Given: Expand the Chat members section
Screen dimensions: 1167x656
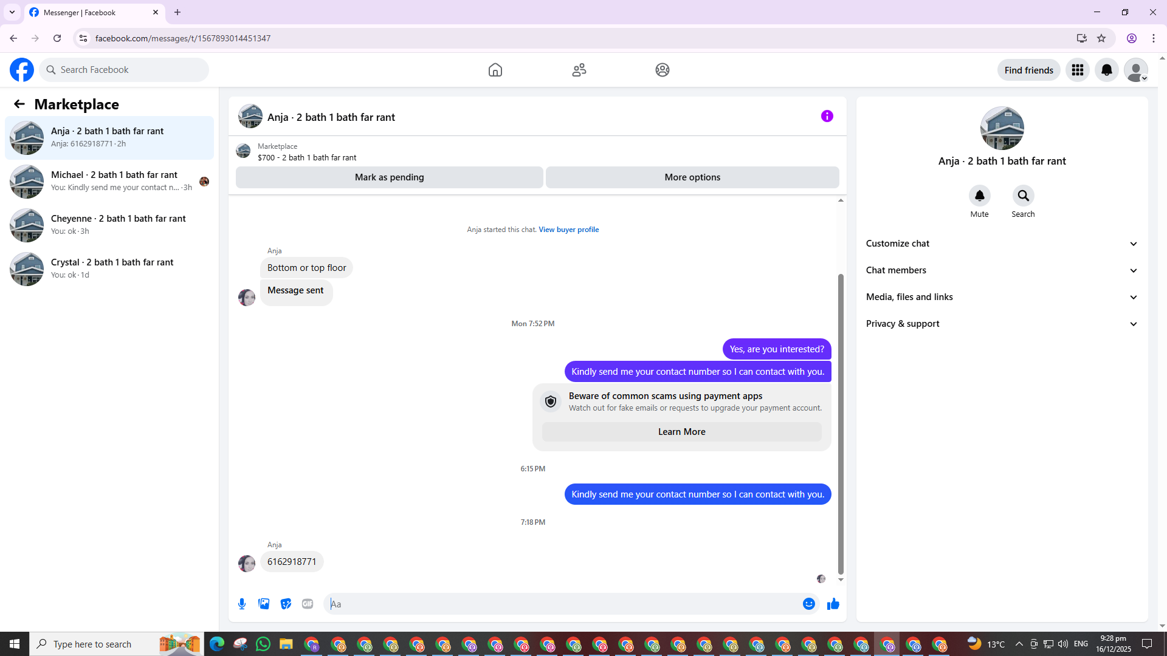Looking at the screenshot, I should click(1002, 270).
